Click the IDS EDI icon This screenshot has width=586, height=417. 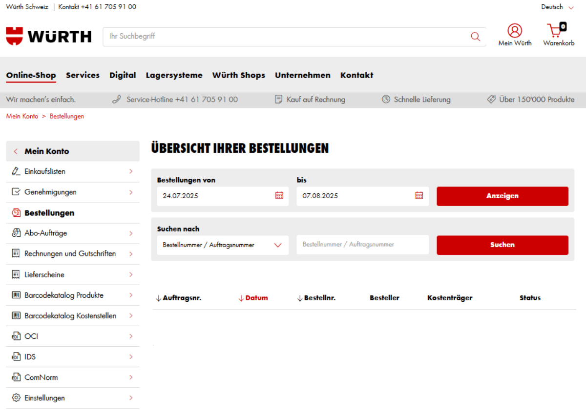click(16, 357)
